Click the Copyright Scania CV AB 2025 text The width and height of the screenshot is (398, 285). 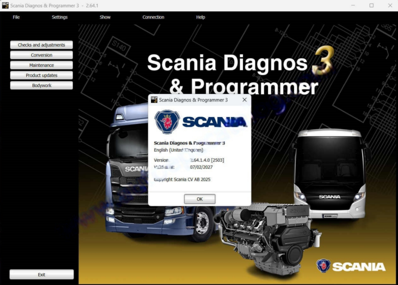coord(182,179)
